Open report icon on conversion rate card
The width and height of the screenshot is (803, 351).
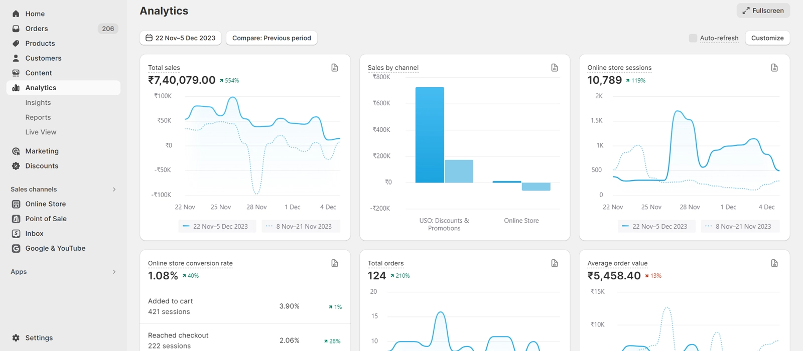click(x=335, y=263)
